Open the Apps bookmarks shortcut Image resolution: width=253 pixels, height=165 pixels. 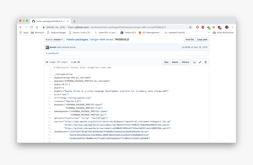pos(24,33)
